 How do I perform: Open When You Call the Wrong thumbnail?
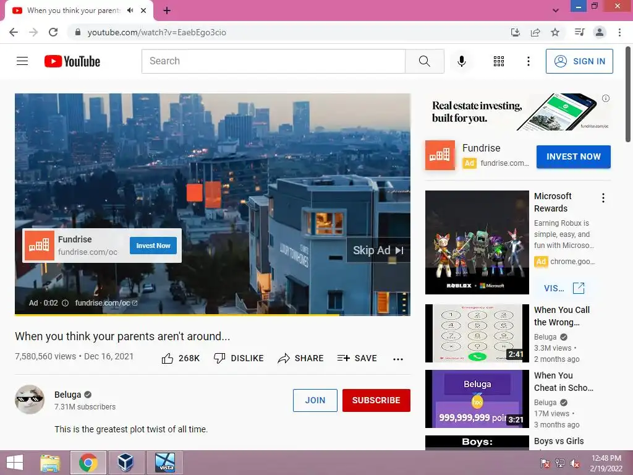[x=477, y=333]
